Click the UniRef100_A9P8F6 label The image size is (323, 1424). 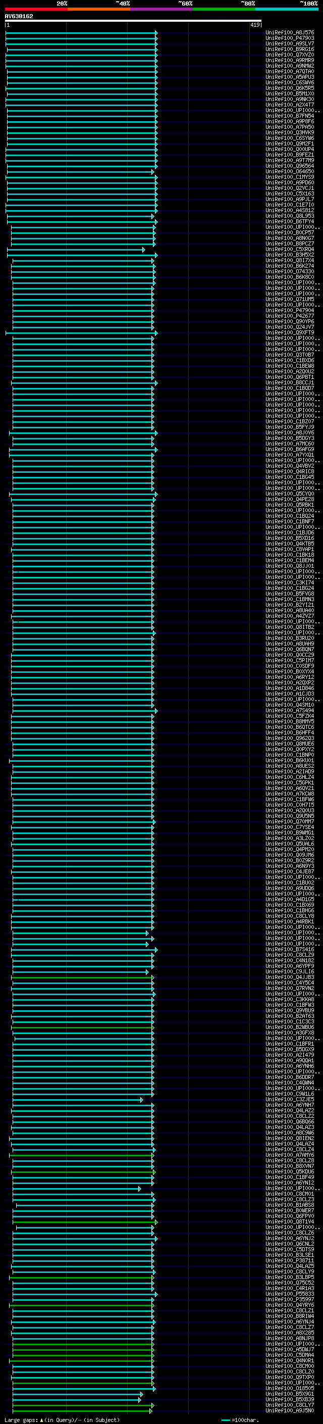tap(290, 122)
